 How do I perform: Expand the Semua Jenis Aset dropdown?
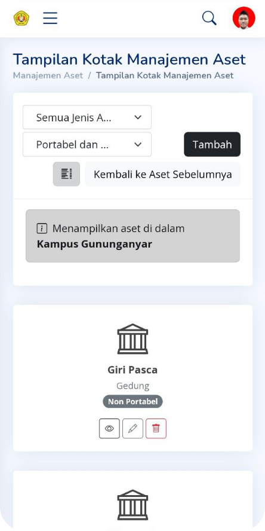click(x=87, y=117)
